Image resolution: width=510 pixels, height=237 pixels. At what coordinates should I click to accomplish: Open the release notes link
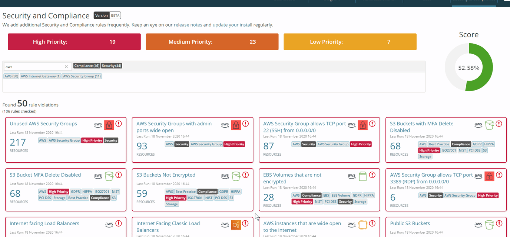click(189, 25)
